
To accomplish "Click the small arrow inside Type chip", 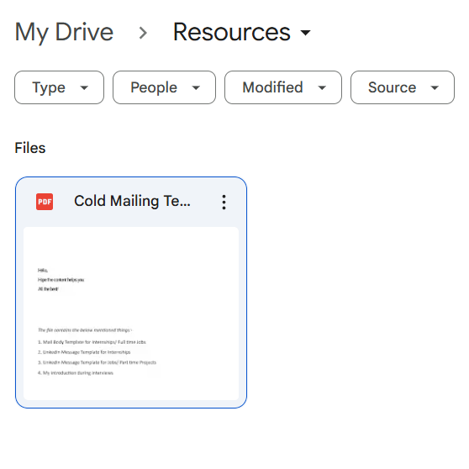I will (x=84, y=87).
